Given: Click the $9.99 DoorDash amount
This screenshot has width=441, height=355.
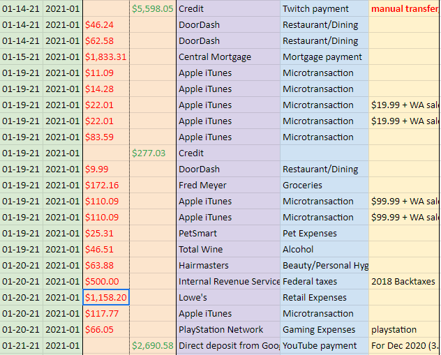Looking at the screenshot, I should click(x=106, y=169).
